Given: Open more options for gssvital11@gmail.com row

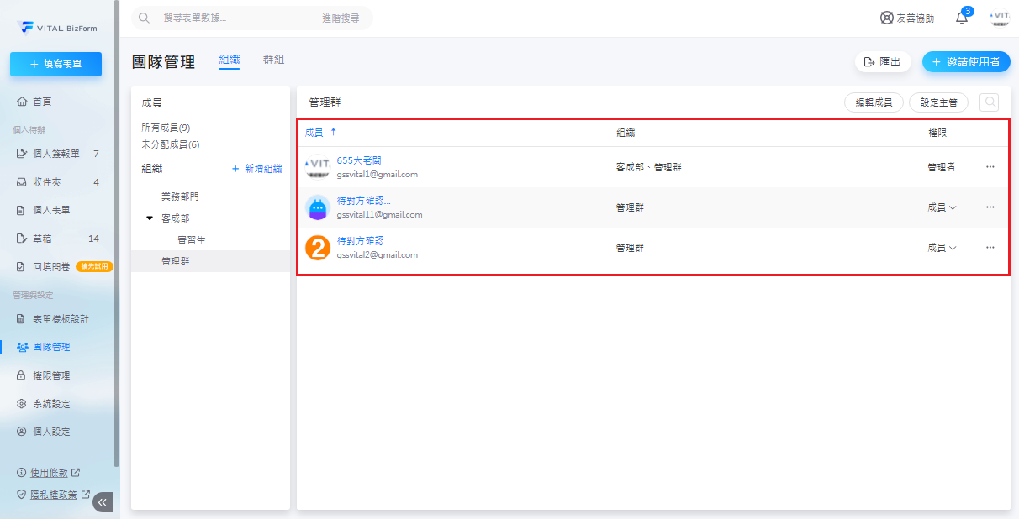Looking at the screenshot, I should click(x=990, y=207).
